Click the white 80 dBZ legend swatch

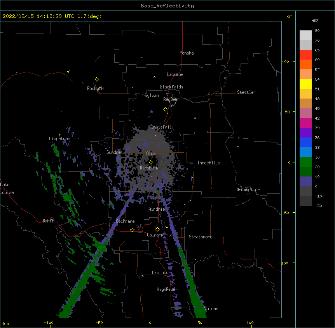(305, 35)
